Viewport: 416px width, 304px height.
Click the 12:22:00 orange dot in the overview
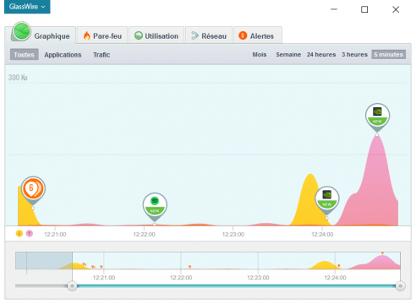click(x=189, y=266)
